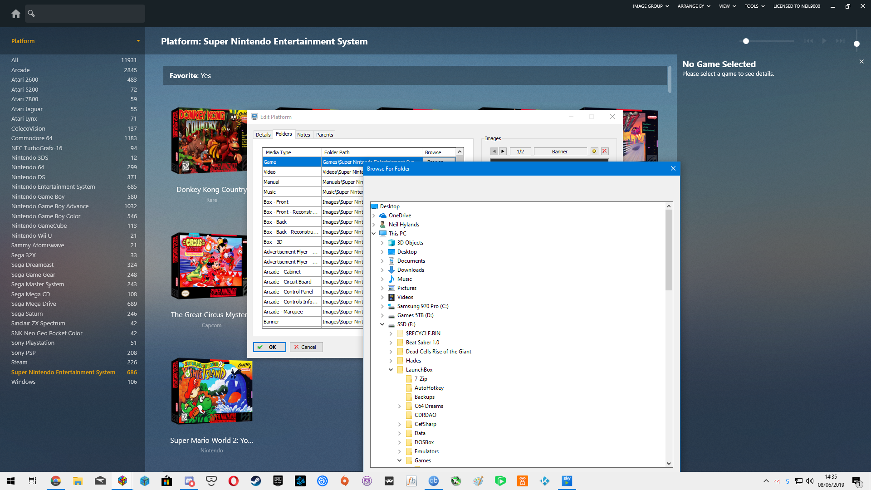This screenshot has width=871, height=490.
Task: Confirm with the OK button
Action: (269, 347)
